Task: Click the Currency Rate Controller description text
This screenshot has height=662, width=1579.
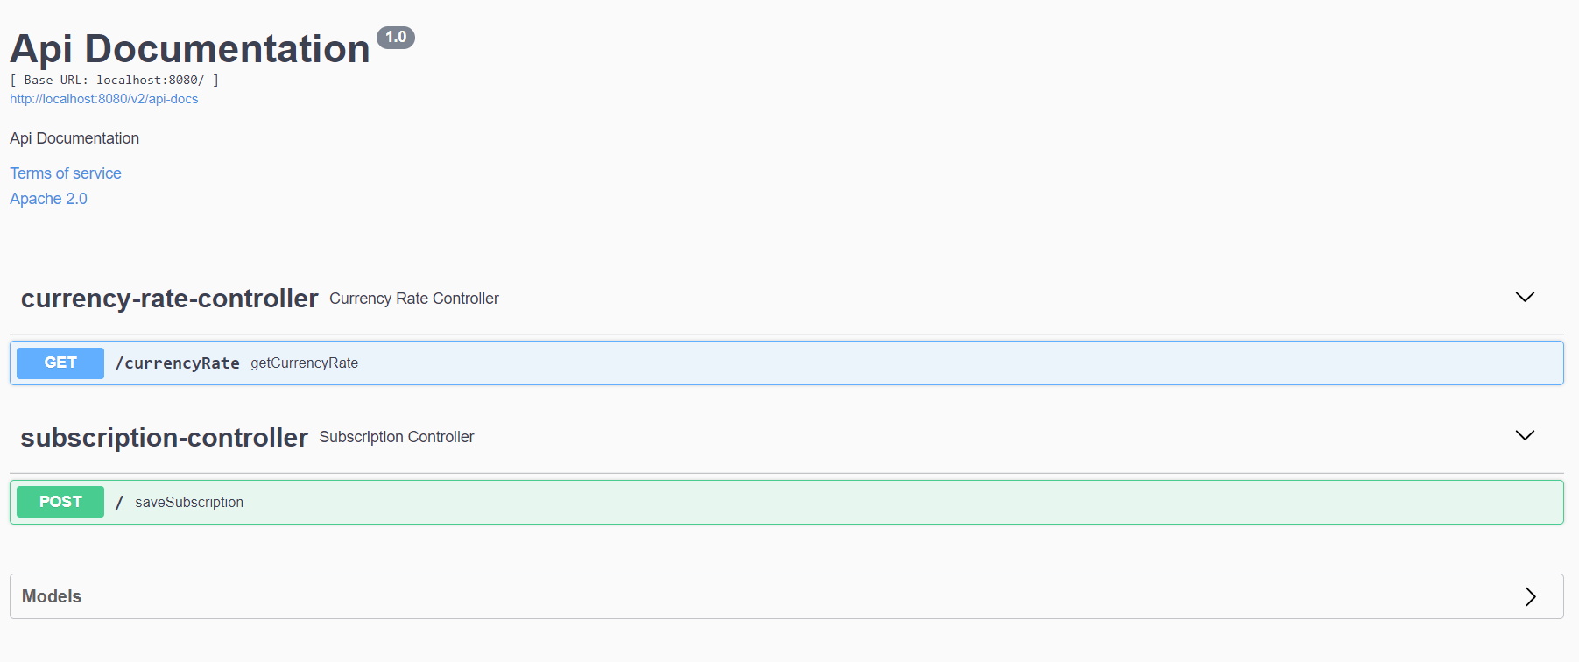Action: point(414,299)
